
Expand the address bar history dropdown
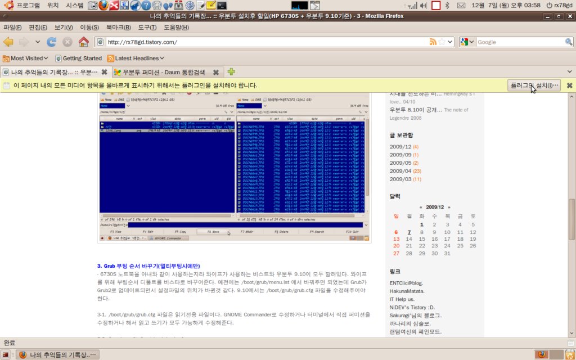[451, 42]
